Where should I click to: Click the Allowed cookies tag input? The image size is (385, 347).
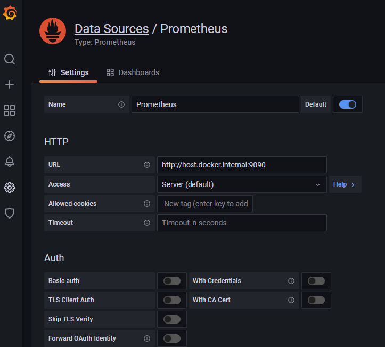coord(205,204)
